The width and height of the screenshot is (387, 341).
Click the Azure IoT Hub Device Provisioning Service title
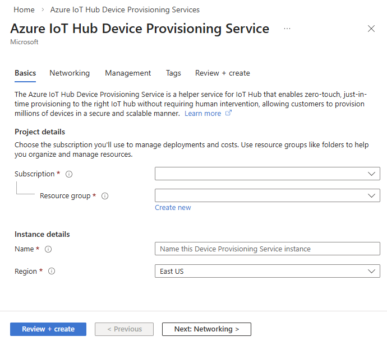coord(140,29)
